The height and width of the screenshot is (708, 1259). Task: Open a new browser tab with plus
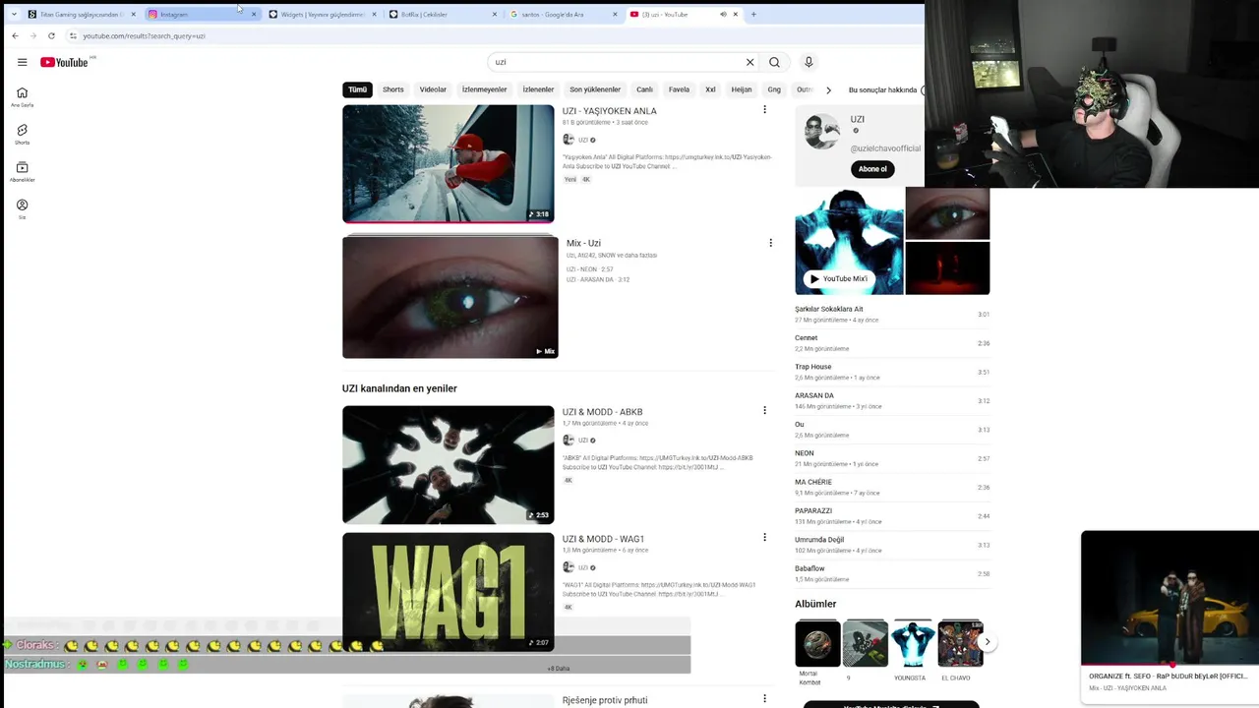(753, 14)
